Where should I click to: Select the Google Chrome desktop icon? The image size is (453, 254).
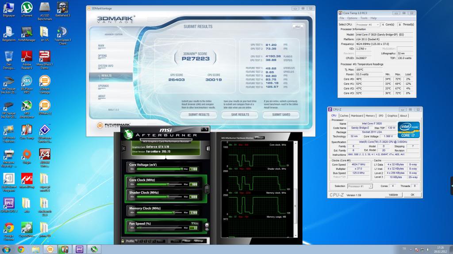9,232
